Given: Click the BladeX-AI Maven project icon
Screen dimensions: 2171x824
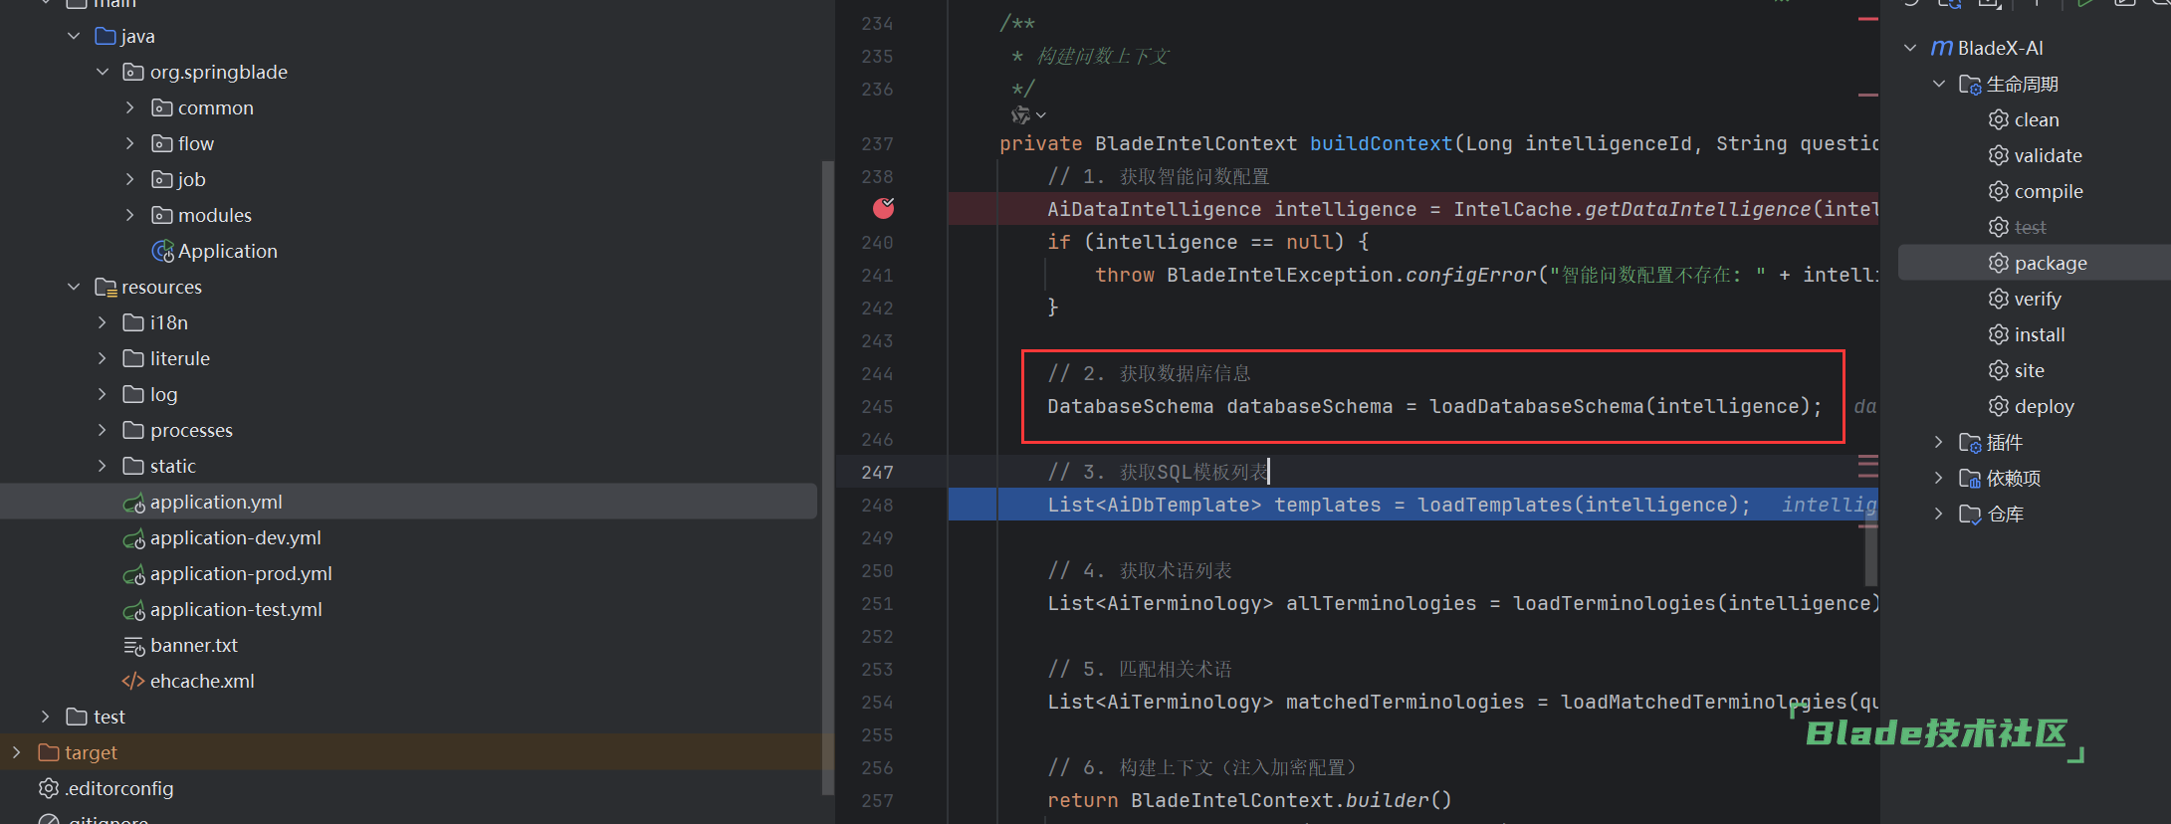Looking at the screenshot, I should click(1941, 48).
